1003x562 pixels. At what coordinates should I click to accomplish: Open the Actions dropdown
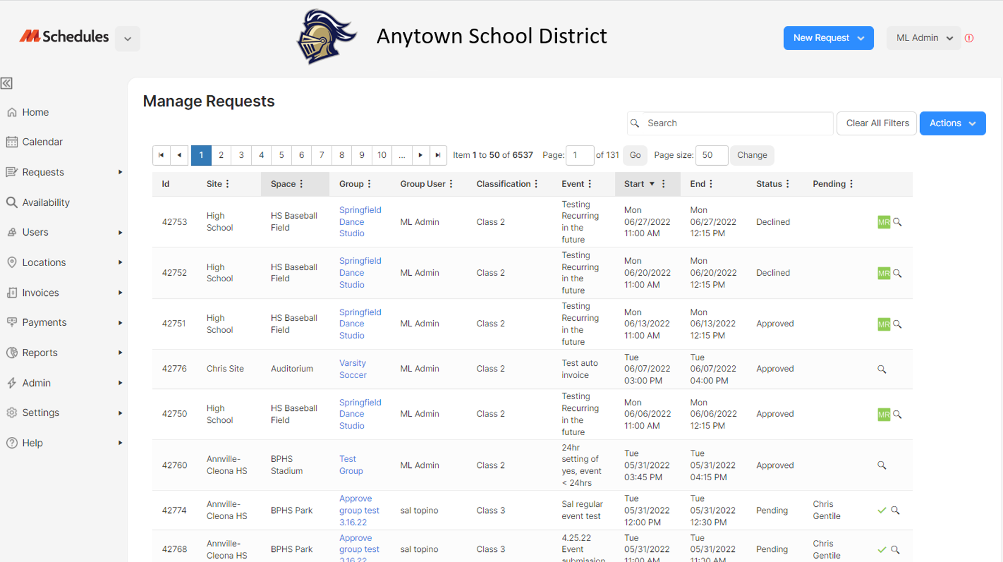pos(953,123)
